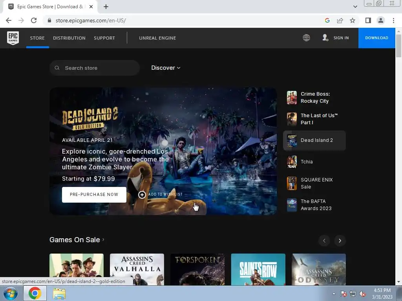The height and width of the screenshot is (301, 402).
Task: Close the Epic Games Store tab
Action: pyautogui.click(x=91, y=7)
